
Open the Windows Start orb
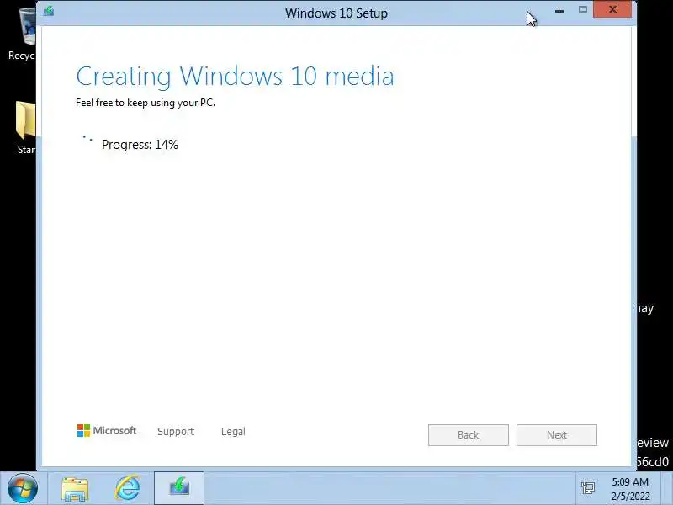coord(23,489)
